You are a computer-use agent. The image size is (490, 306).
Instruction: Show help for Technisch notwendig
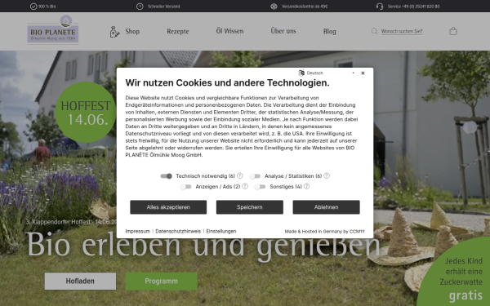pos(239,175)
